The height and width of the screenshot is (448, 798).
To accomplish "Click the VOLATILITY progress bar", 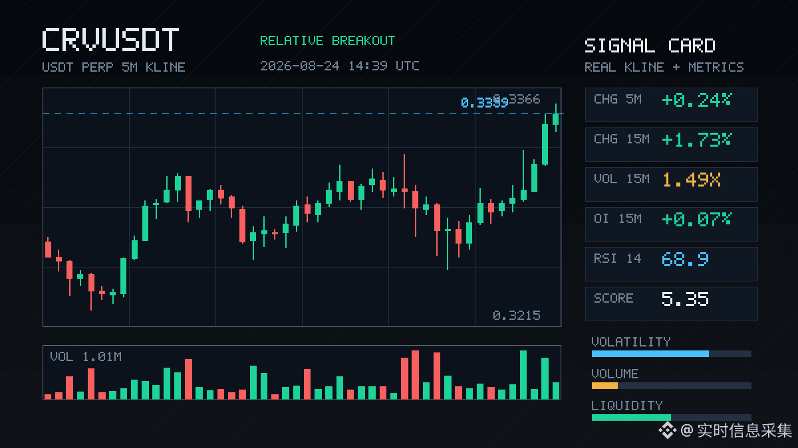I will tap(672, 354).
